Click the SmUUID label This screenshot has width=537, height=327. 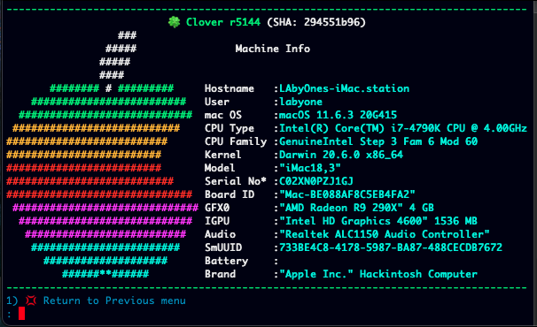click(x=223, y=247)
